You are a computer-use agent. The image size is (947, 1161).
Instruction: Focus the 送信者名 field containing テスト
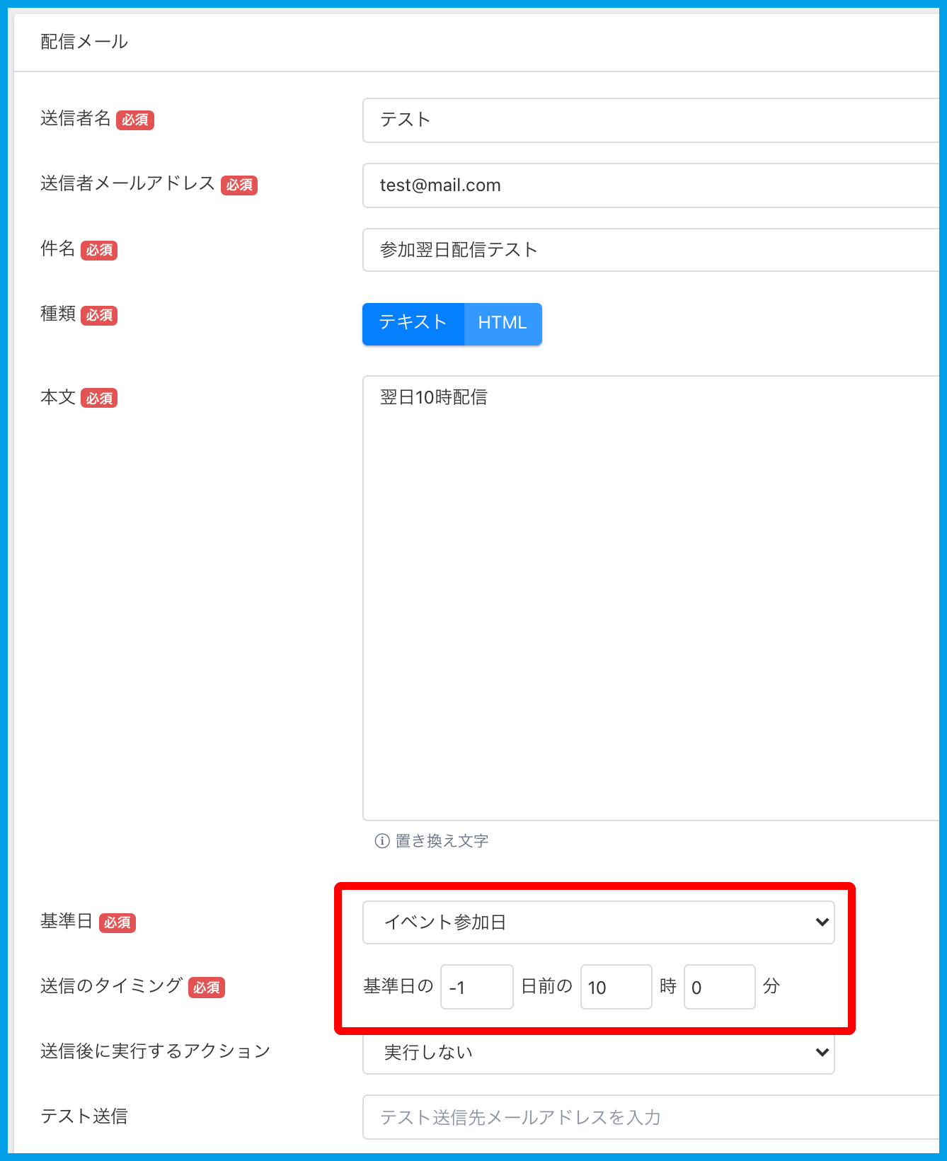(x=651, y=120)
